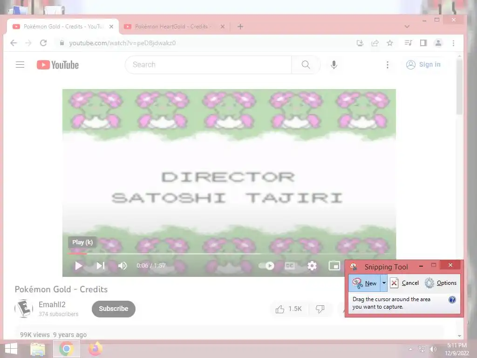The image size is (477, 358).
Task: Subscribe to Emahll2 channel
Action: click(114, 309)
